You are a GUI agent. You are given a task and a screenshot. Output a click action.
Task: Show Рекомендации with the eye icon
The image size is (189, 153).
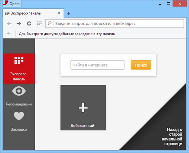tap(19, 96)
